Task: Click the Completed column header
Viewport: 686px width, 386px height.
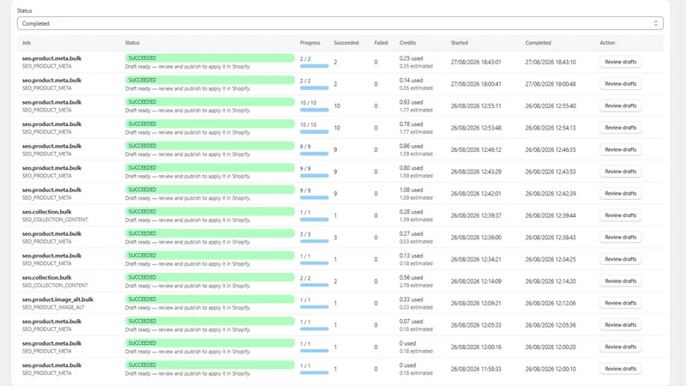Action: (539, 43)
